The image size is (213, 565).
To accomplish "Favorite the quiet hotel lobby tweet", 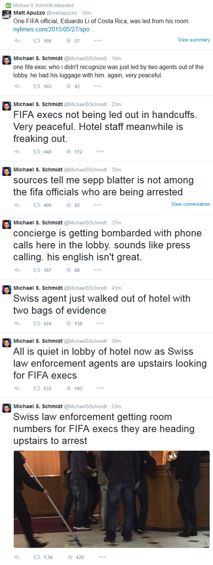I will tap(68, 388).
